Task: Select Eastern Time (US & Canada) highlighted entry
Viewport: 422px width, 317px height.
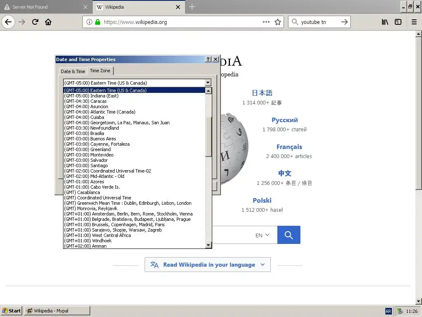Action: point(134,90)
